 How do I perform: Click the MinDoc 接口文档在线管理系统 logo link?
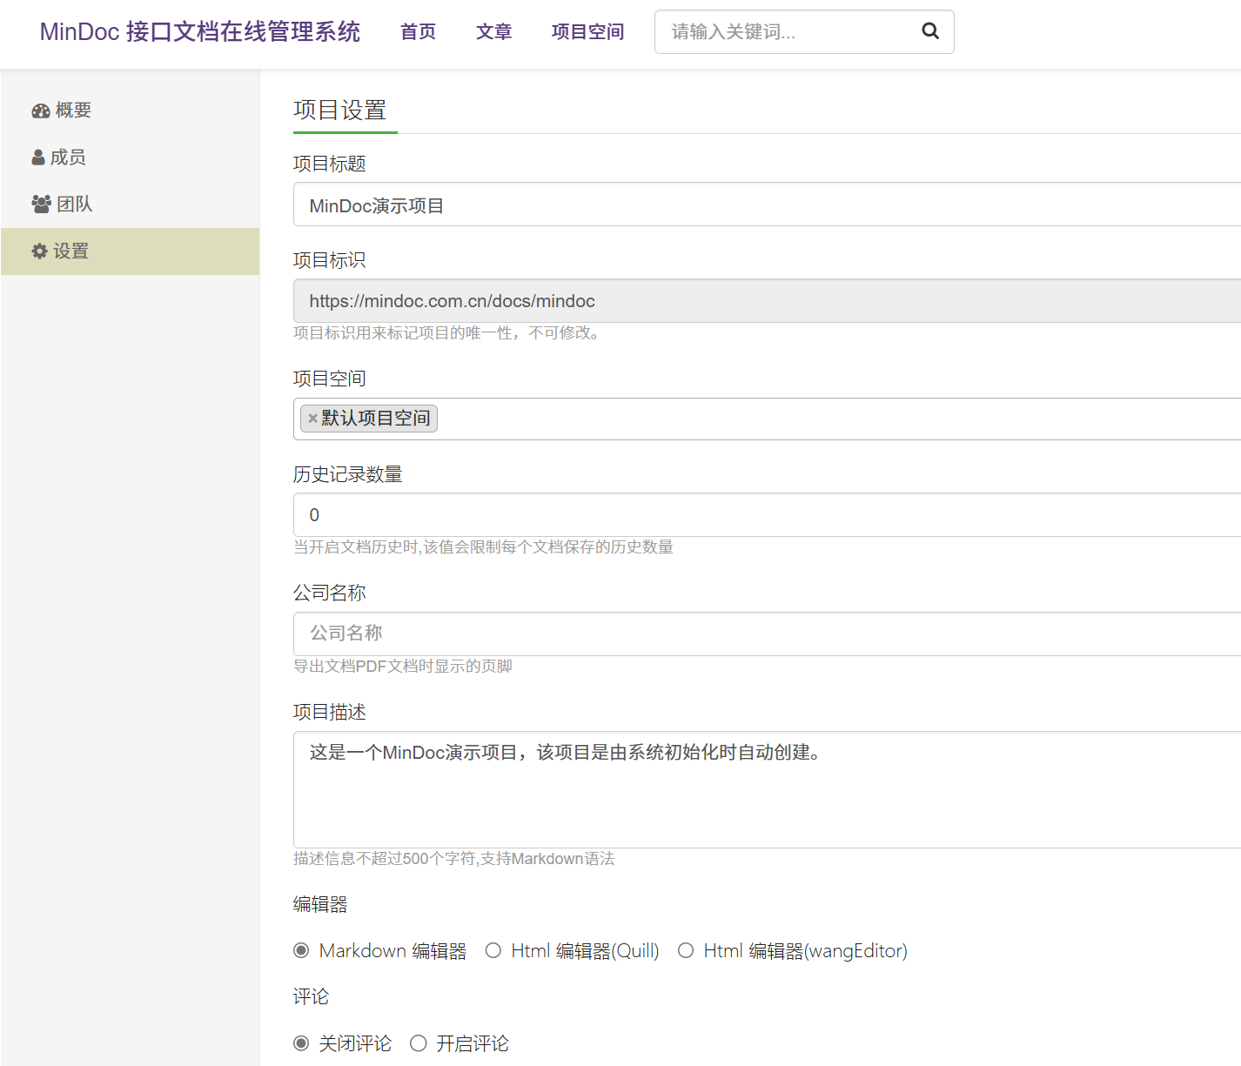200,32
